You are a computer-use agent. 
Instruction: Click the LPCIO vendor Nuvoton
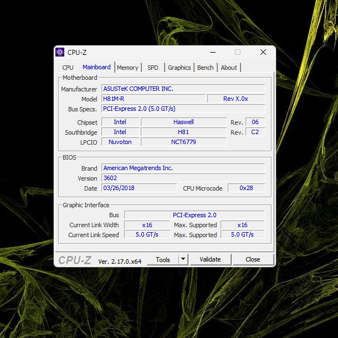point(120,142)
